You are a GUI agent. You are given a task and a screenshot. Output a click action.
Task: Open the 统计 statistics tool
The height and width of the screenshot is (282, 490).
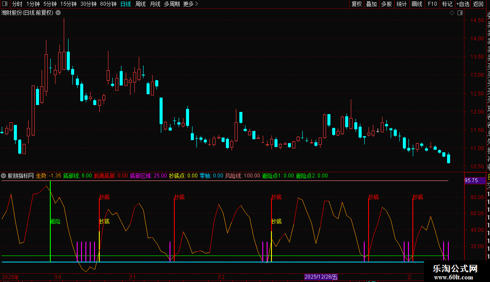[402, 4]
